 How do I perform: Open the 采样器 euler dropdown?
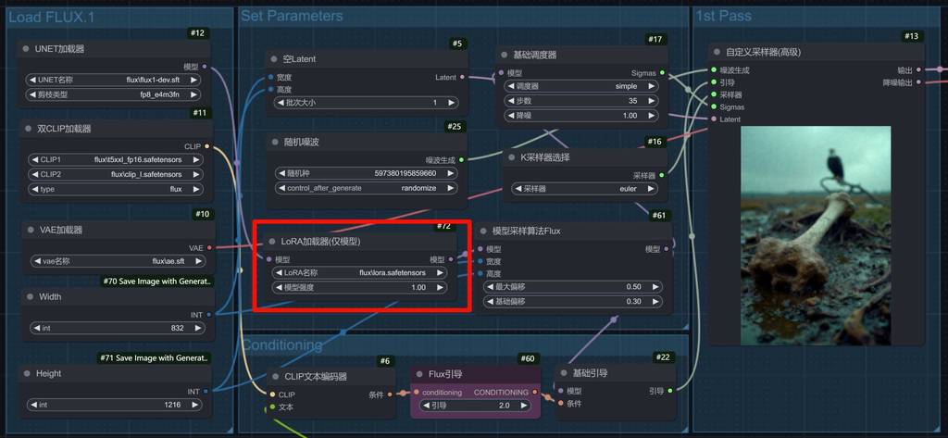click(583, 189)
